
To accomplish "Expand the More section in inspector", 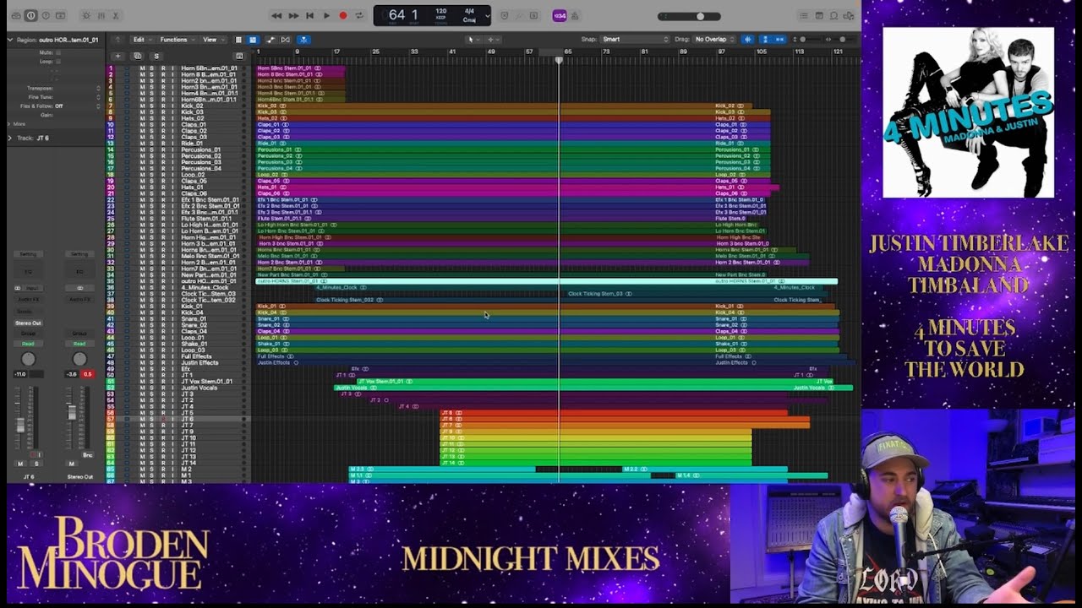I will tap(10, 124).
